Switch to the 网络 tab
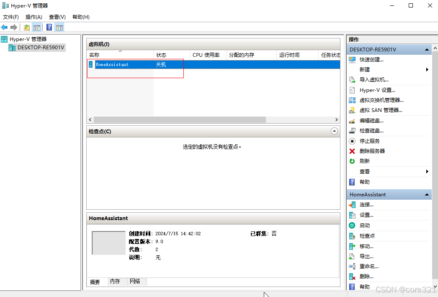438x297 pixels. pyautogui.click(x=137, y=282)
